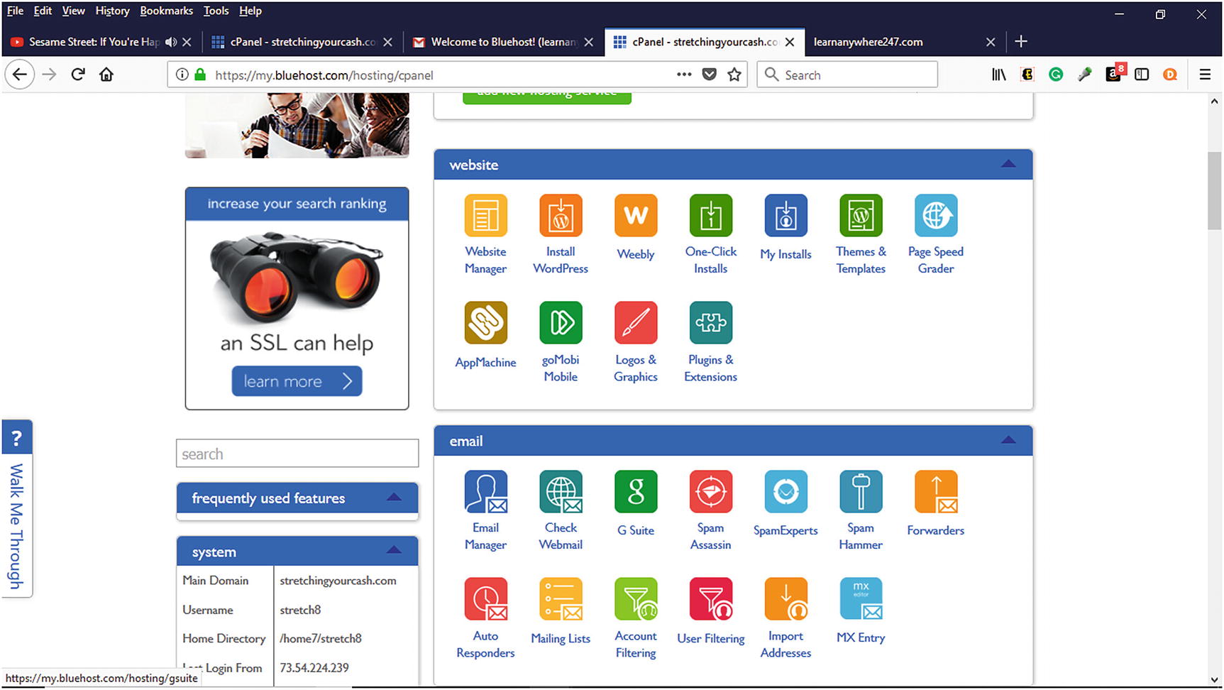This screenshot has height=690, width=1224.
Task: Mute the Sesame Street tab audio
Action: click(170, 42)
